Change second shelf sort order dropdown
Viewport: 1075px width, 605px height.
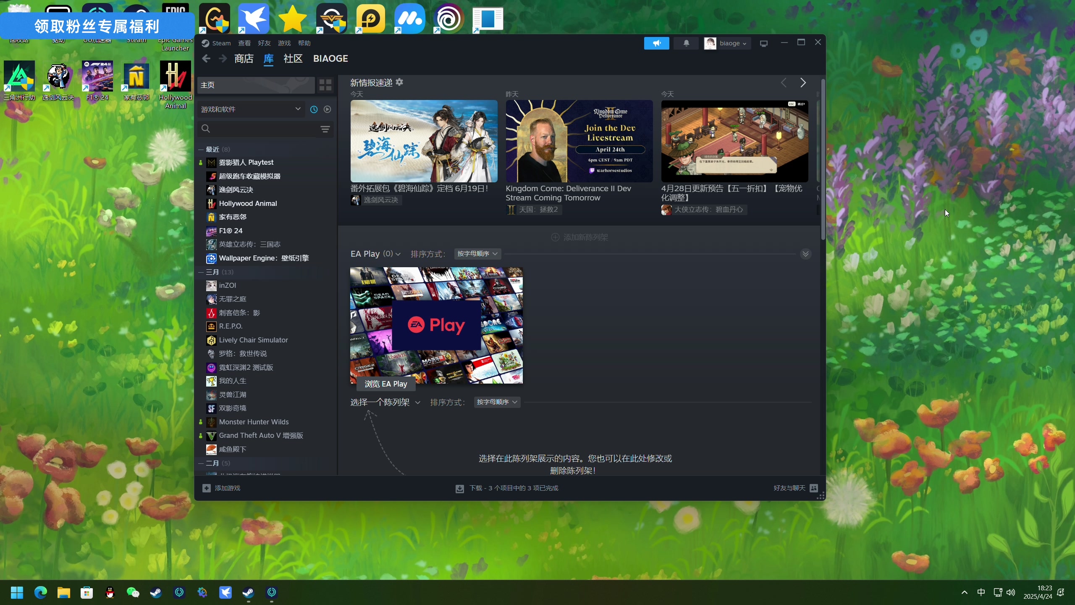(x=497, y=402)
